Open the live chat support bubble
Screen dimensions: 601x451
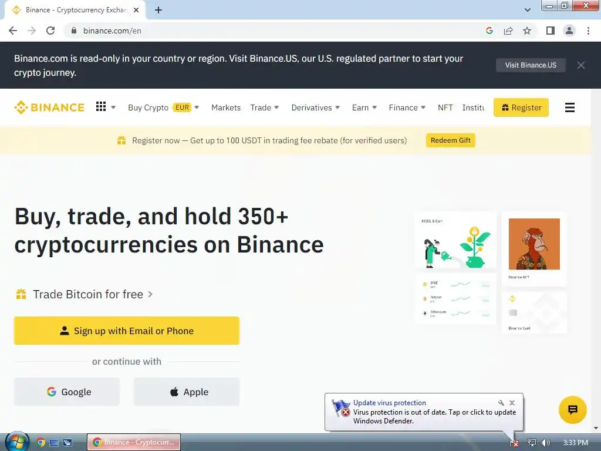[x=572, y=409]
